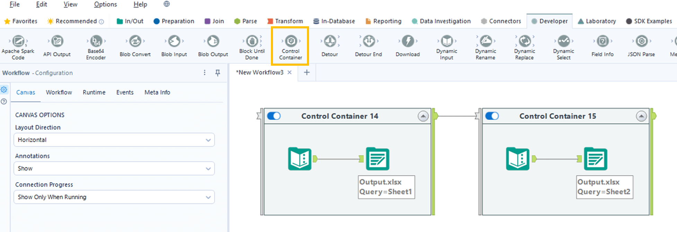Switch to the Preparation tool palette
This screenshot has height=232, width=677.
[x=174, y=21]
